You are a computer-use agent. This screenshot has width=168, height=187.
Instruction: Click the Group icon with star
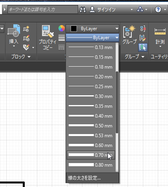click(x=129, y=31)
